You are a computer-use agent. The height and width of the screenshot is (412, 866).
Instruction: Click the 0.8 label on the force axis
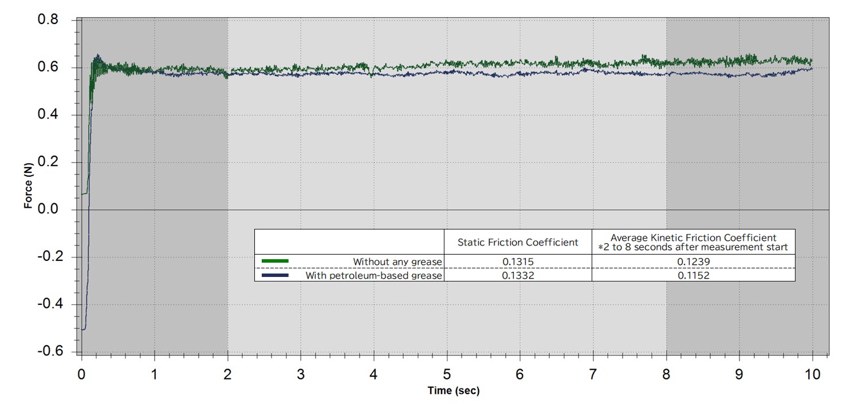coord(48,20)
